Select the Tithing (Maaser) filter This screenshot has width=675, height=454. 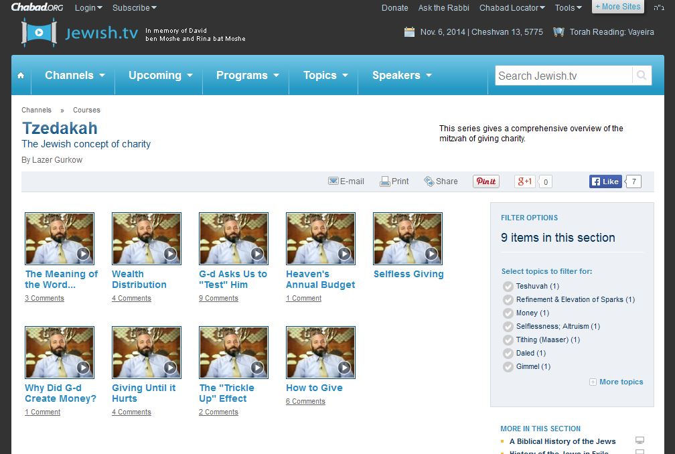[508, 340]
